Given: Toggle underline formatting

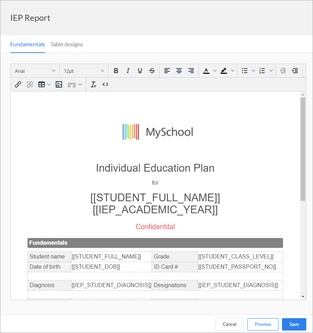Looking at the screenshot, I should pos(140,71).
